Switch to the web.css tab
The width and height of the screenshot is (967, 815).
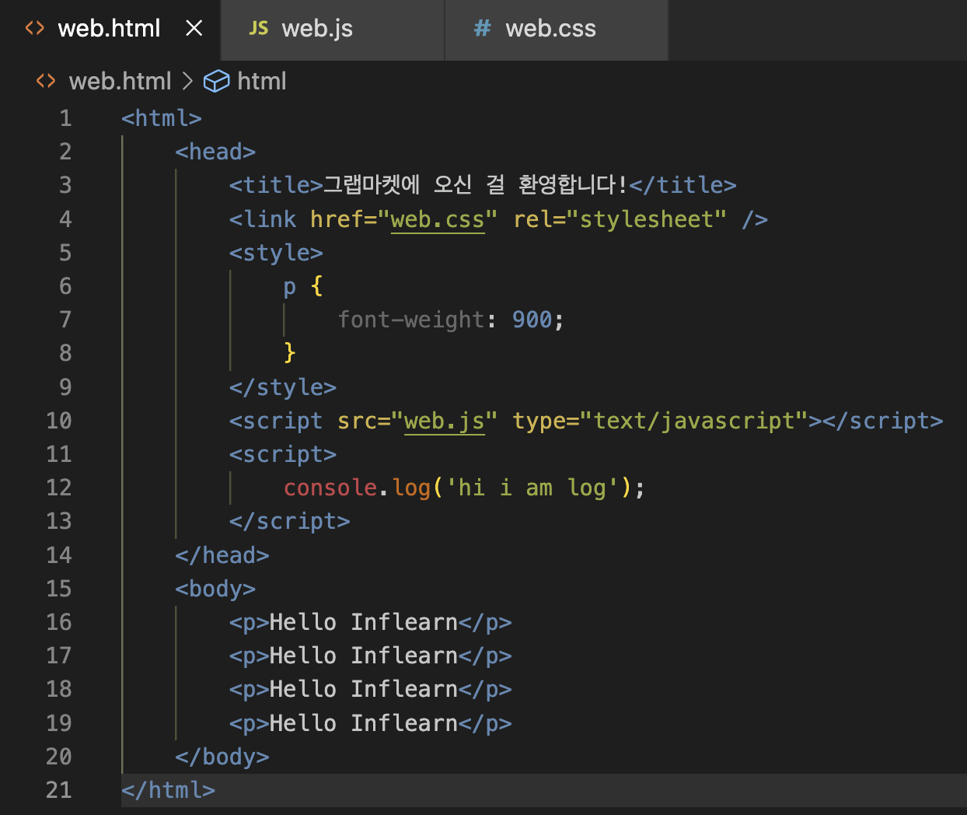[x=557, y=30]
